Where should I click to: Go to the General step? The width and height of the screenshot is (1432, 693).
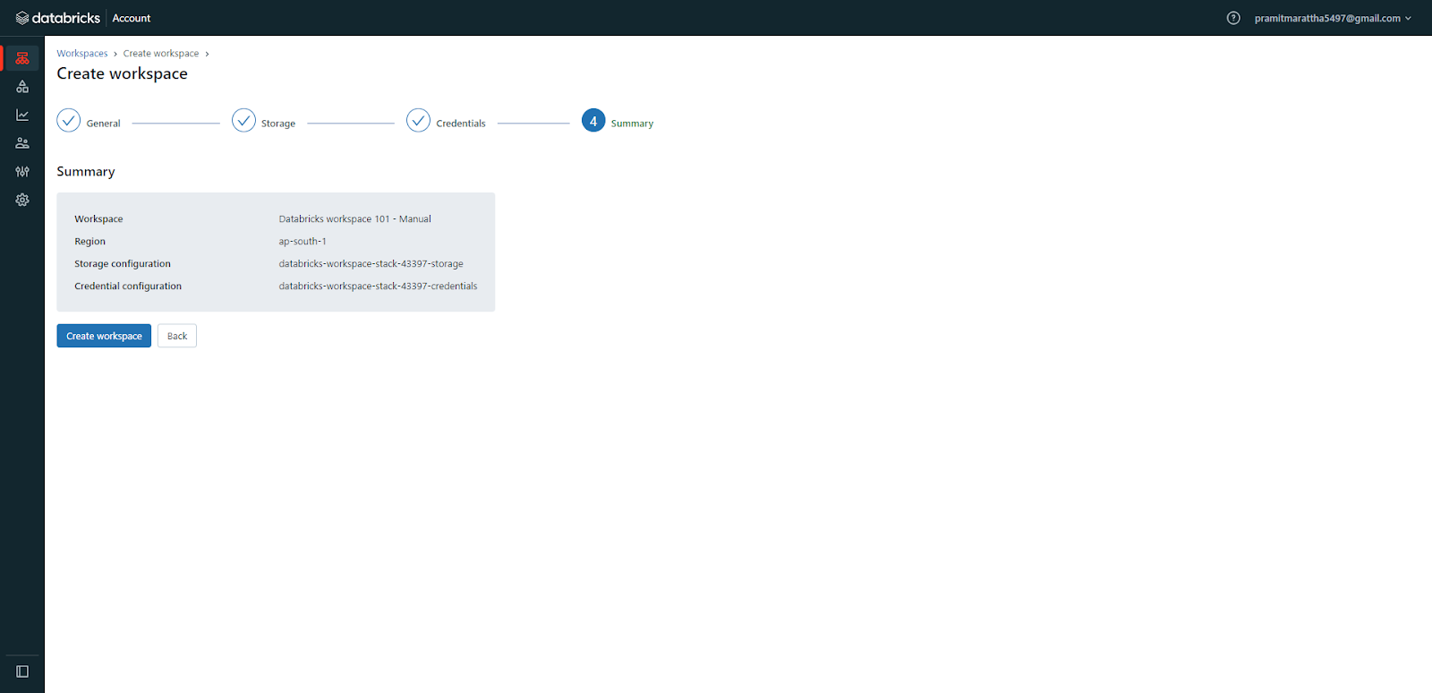click(x=89, y=121)
